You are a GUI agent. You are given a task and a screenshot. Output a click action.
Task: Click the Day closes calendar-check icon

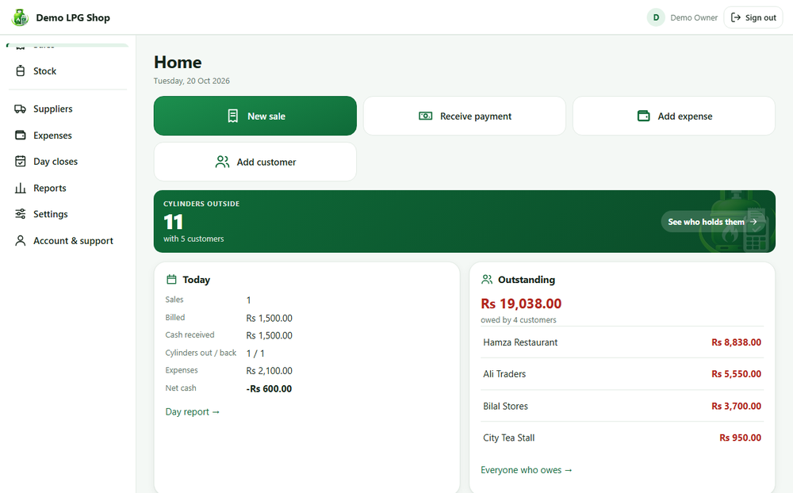click(21, 162)
